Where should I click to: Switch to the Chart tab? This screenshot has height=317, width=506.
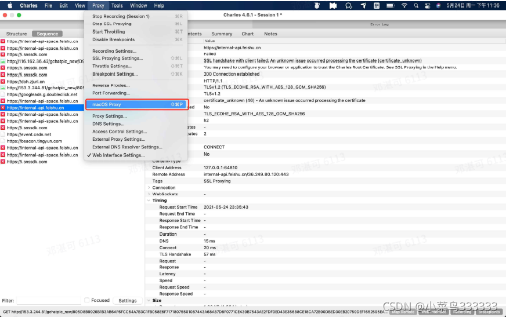pyautogui.click(x=248, y=34)
